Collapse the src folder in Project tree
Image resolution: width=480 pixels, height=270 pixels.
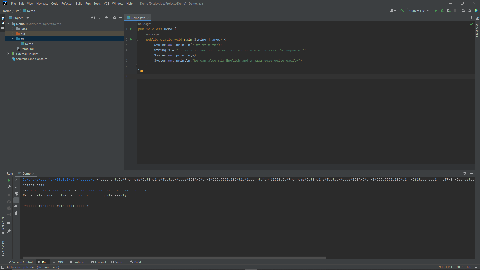13,39
